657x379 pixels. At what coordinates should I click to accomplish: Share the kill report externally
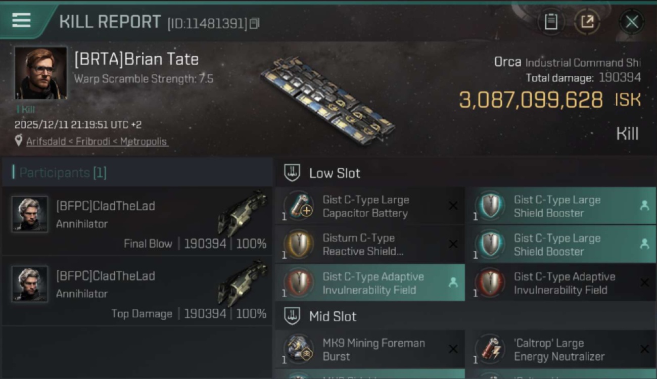[587, 22]
